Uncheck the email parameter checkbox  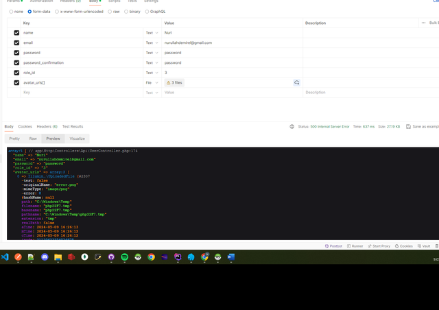click(x=16, y=43)
